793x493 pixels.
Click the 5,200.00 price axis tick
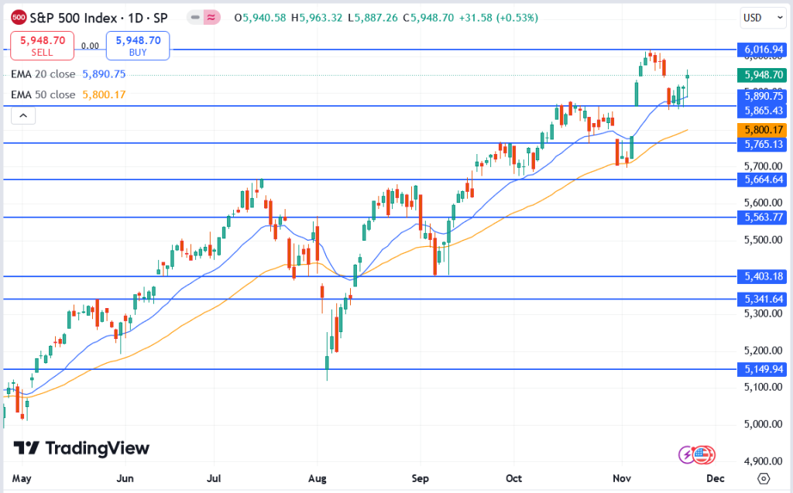coord(763,351)
